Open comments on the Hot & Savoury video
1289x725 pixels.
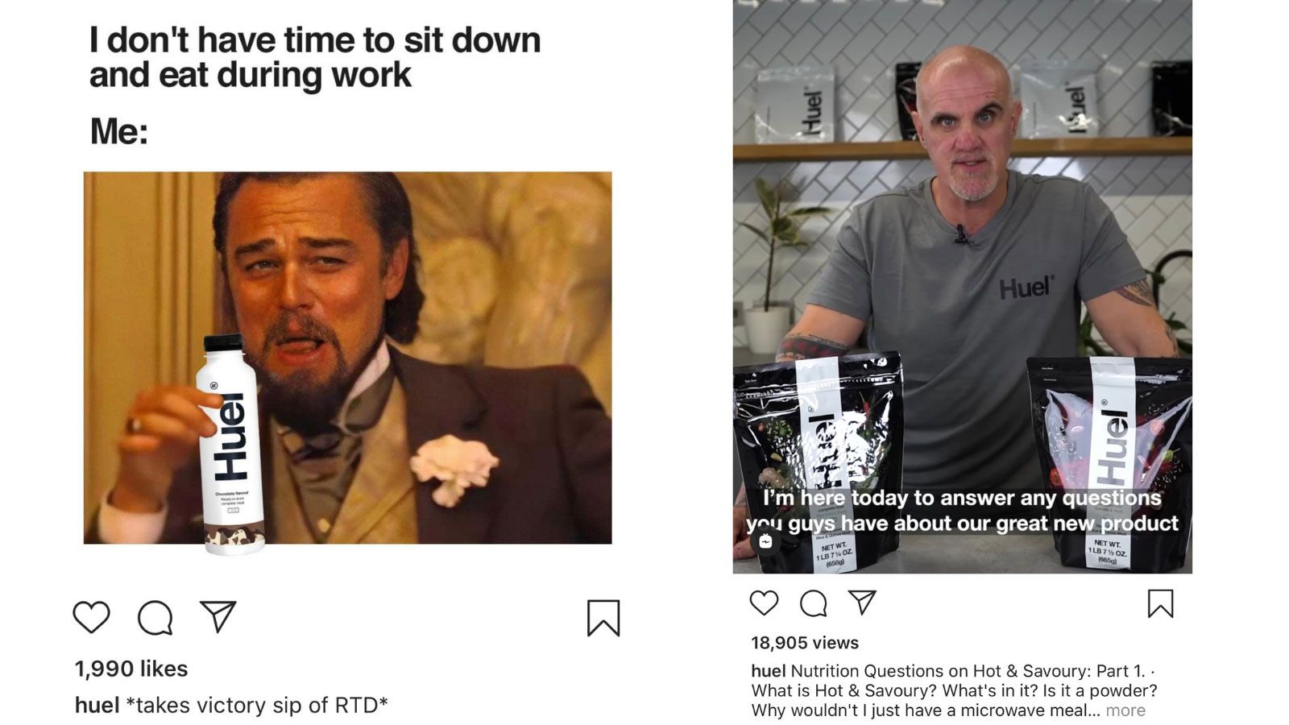pyautogui.click(x=813, y=603)
